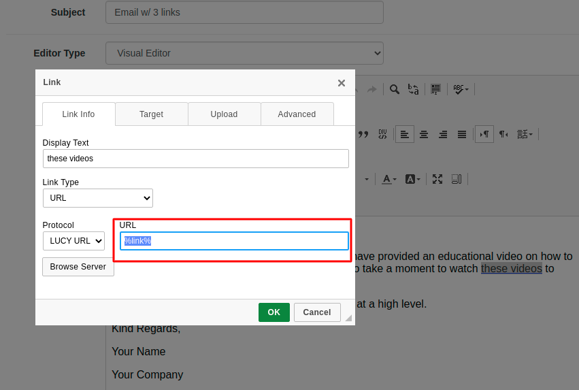The width and height of the screenshot is (579, 390).
Task: Maximize the editor with the Maximize icon
Action: coord(437,179)
